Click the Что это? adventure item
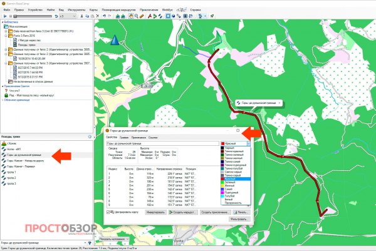 tap(13, 91)
